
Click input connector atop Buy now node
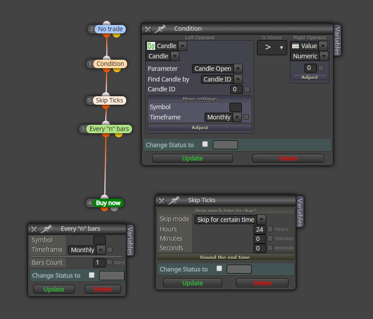(x=104, y=197)
